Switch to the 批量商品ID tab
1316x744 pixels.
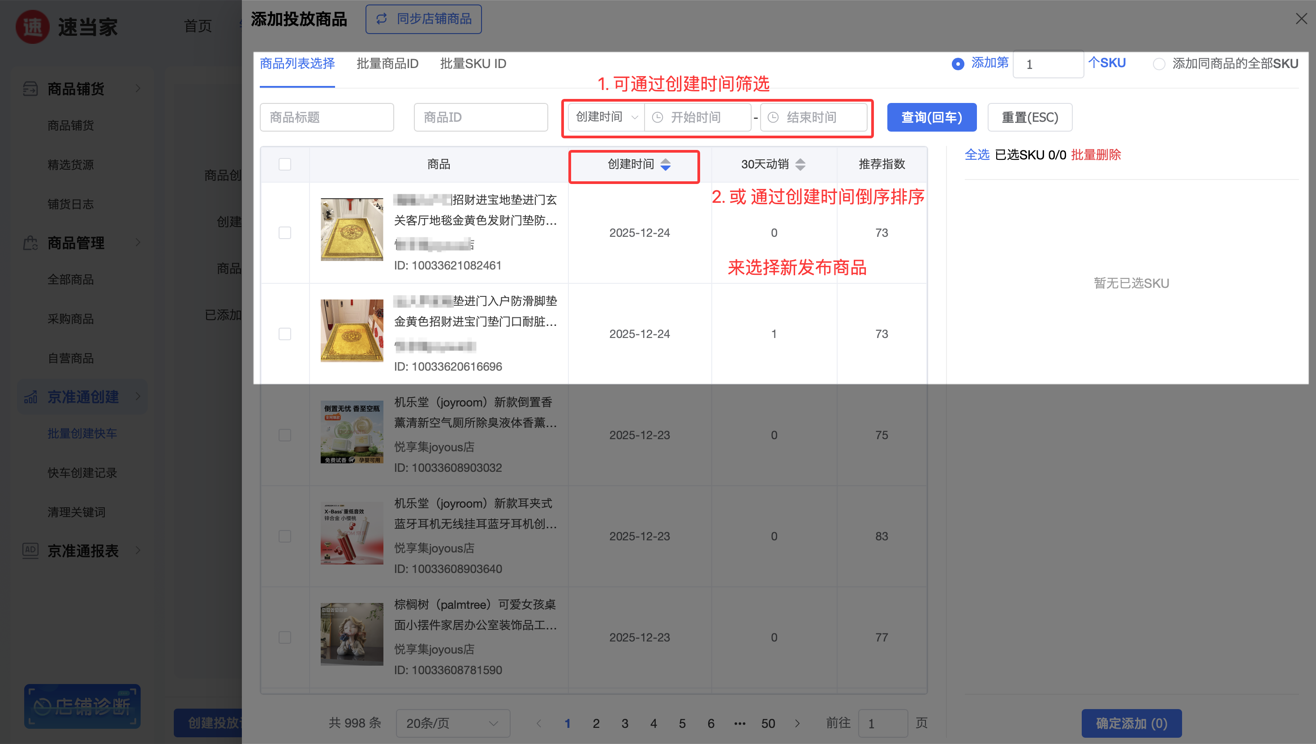coord(387,64)
